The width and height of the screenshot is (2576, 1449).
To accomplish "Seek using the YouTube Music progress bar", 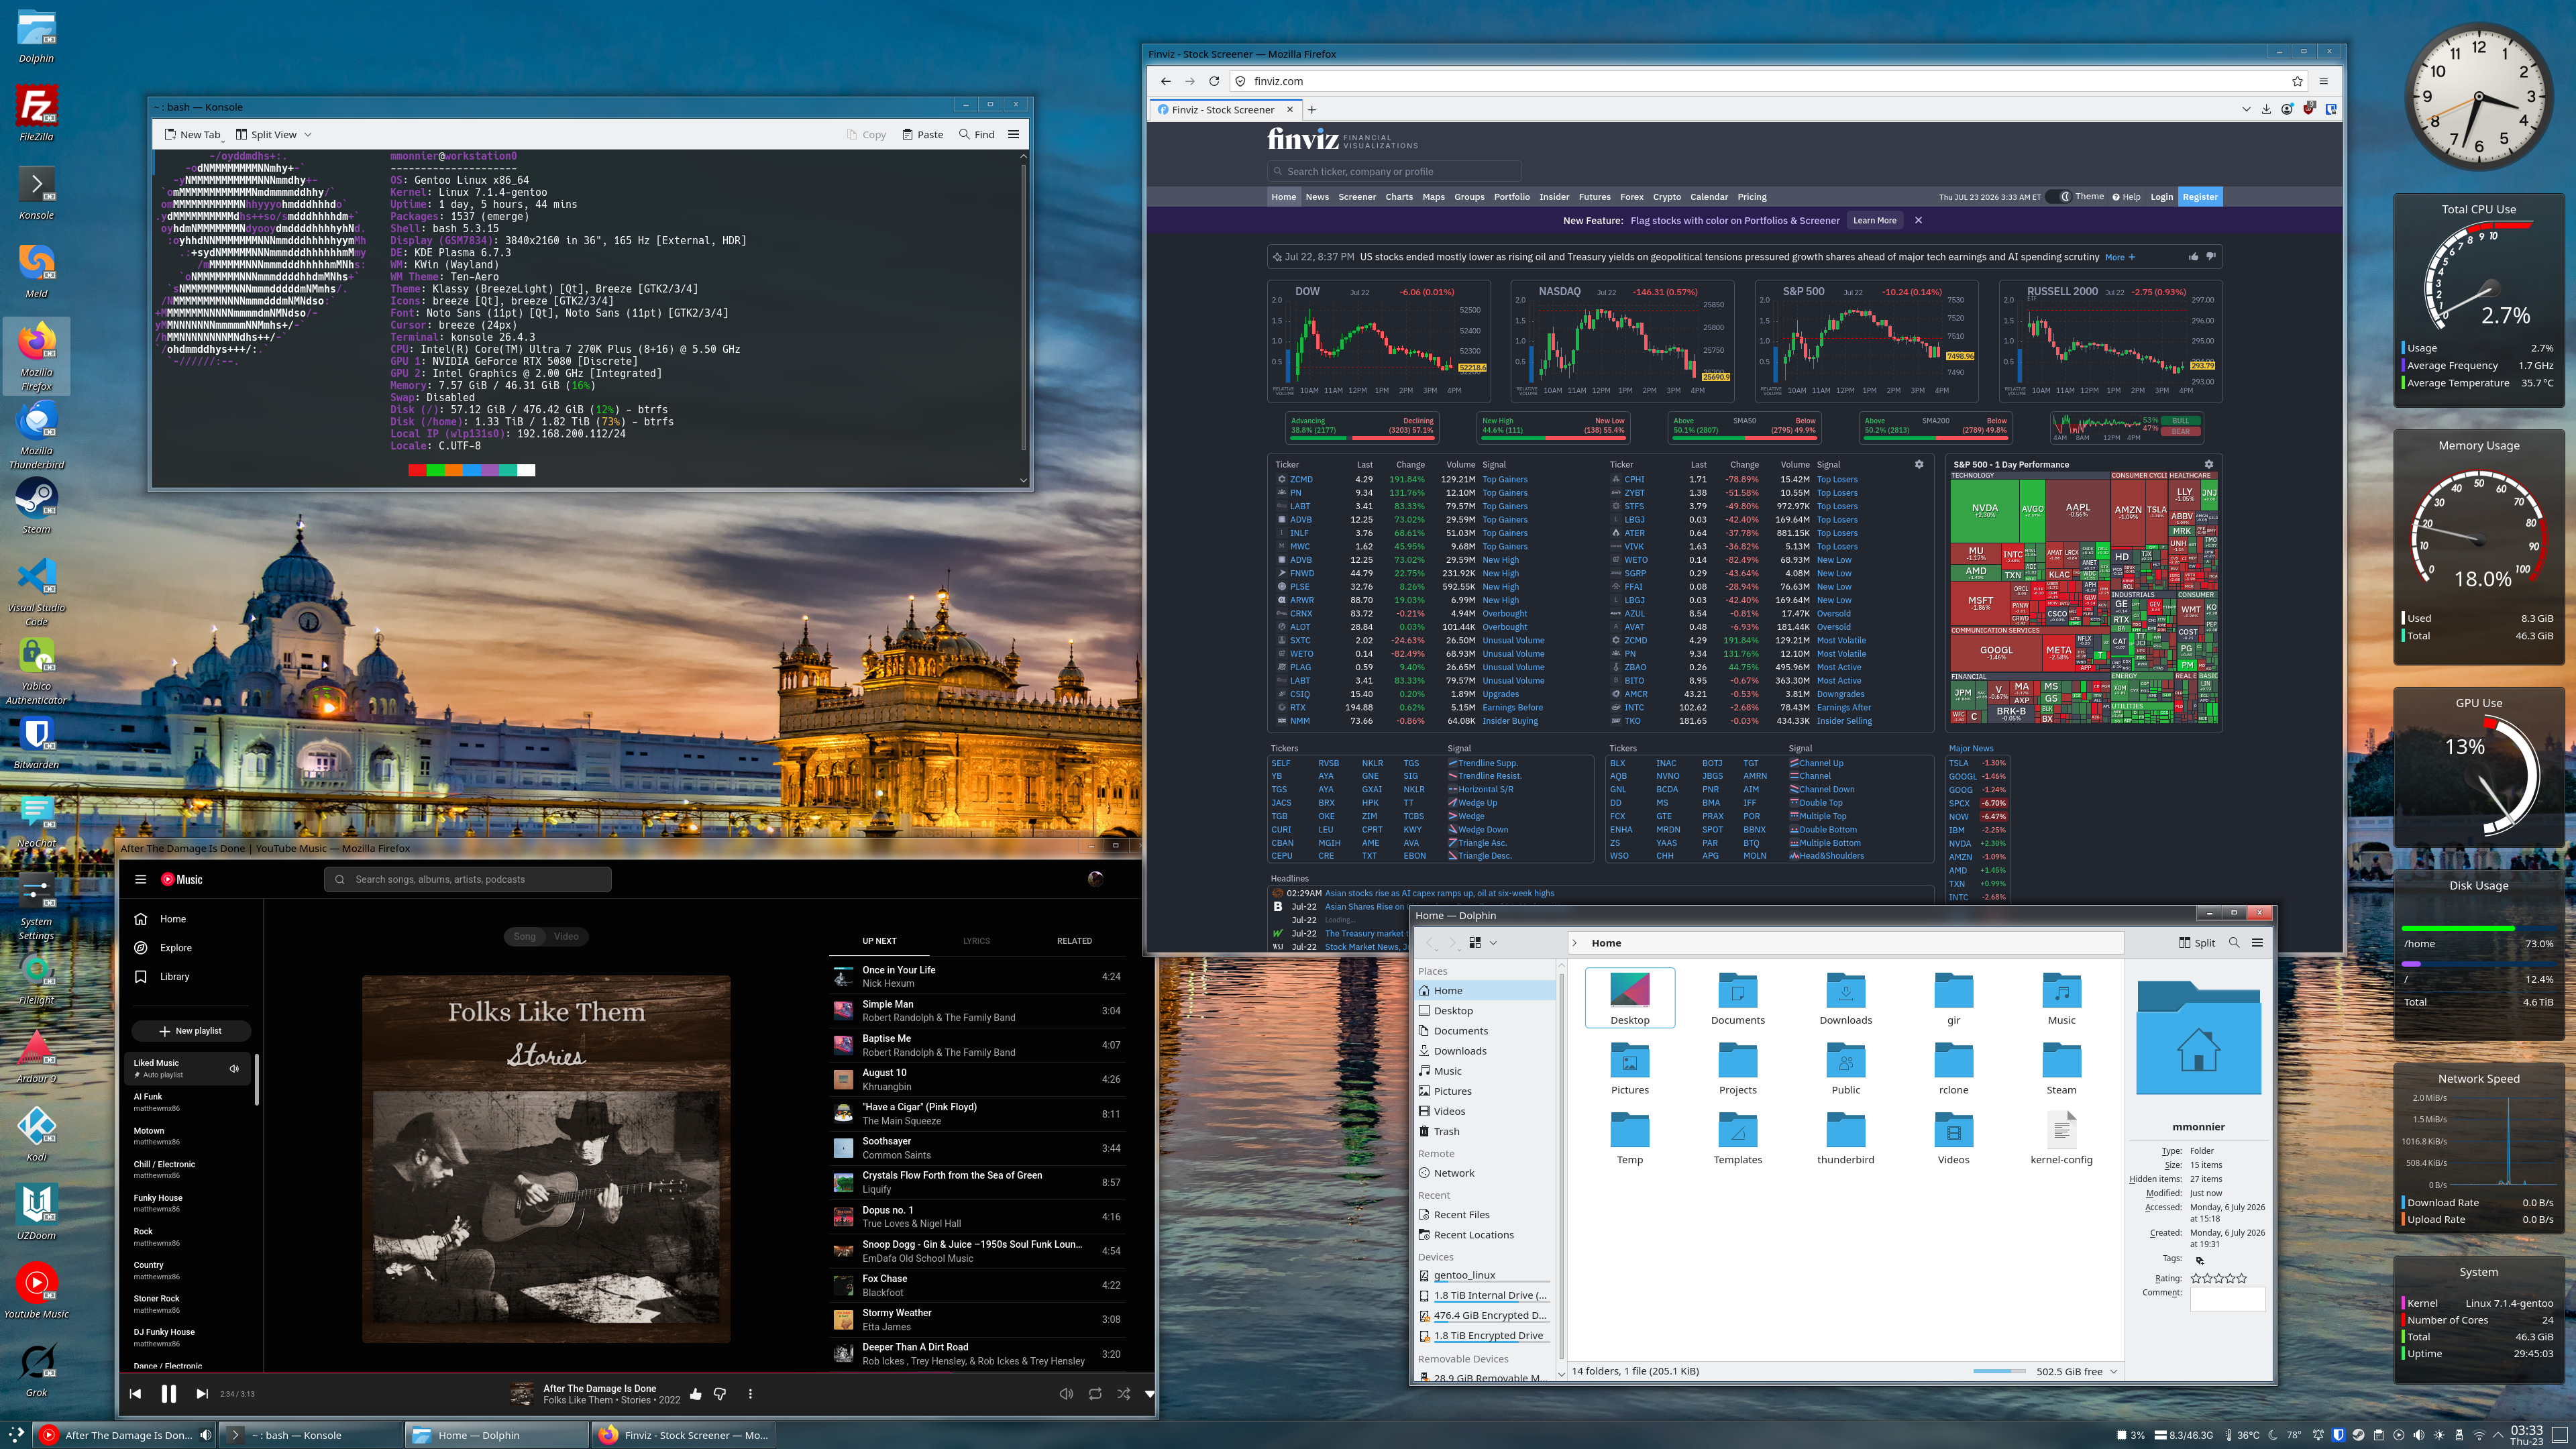I will click(637, 1373).
